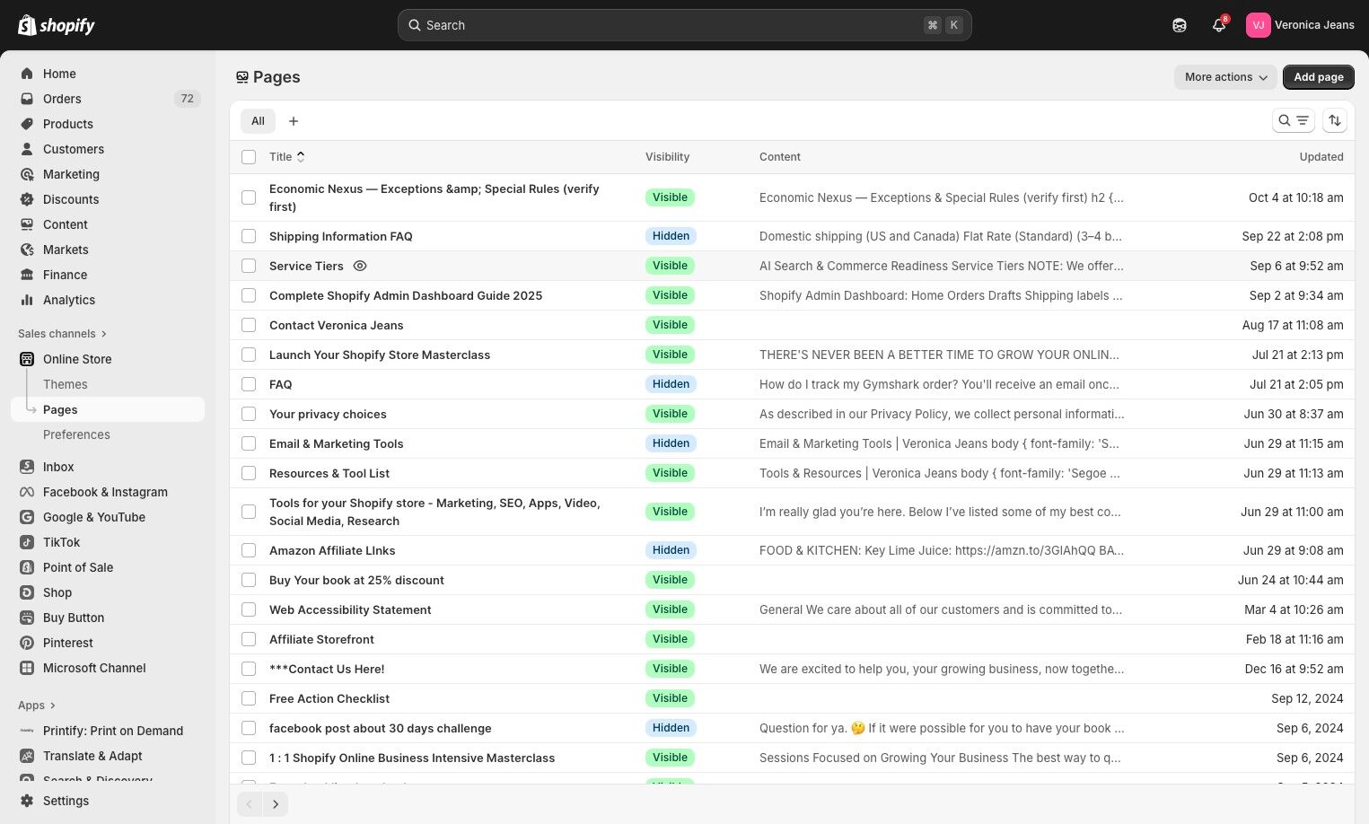Open the sort pages button
This screenshot has height=824, width=1369.
(x=1335, y=120)
